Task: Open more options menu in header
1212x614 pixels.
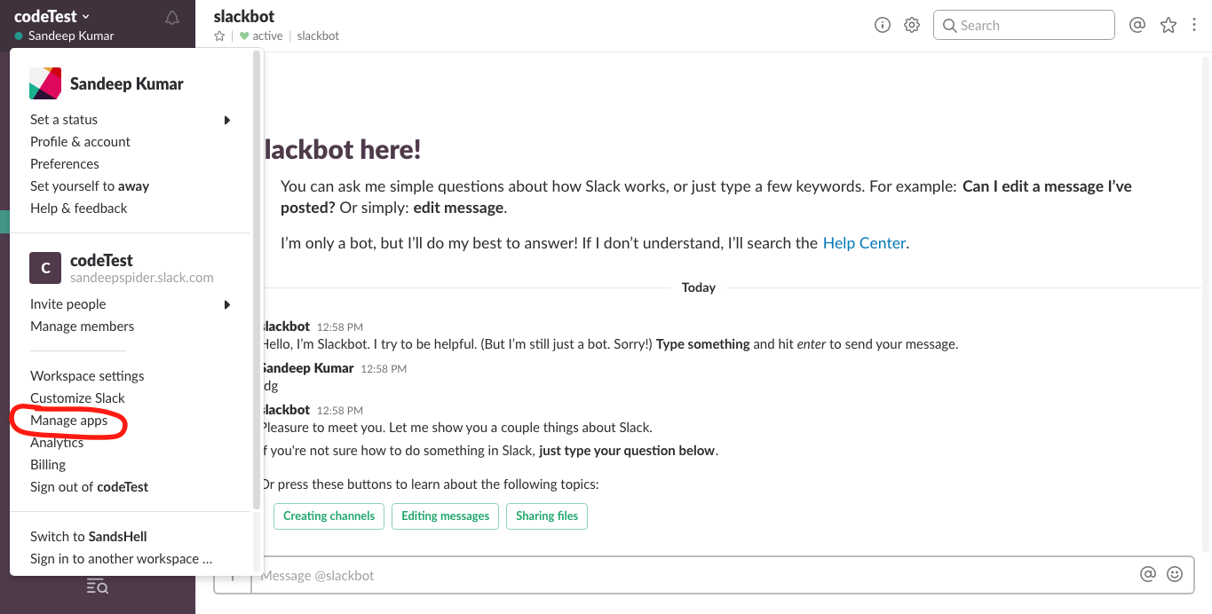Action: [1193, 25]
